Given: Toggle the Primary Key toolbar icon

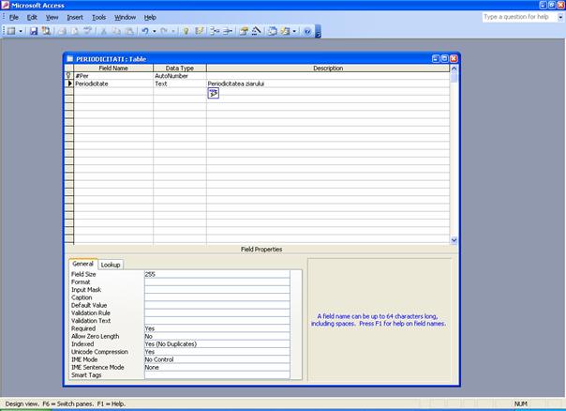Looking at the screenshot, I should coord(186,31).
